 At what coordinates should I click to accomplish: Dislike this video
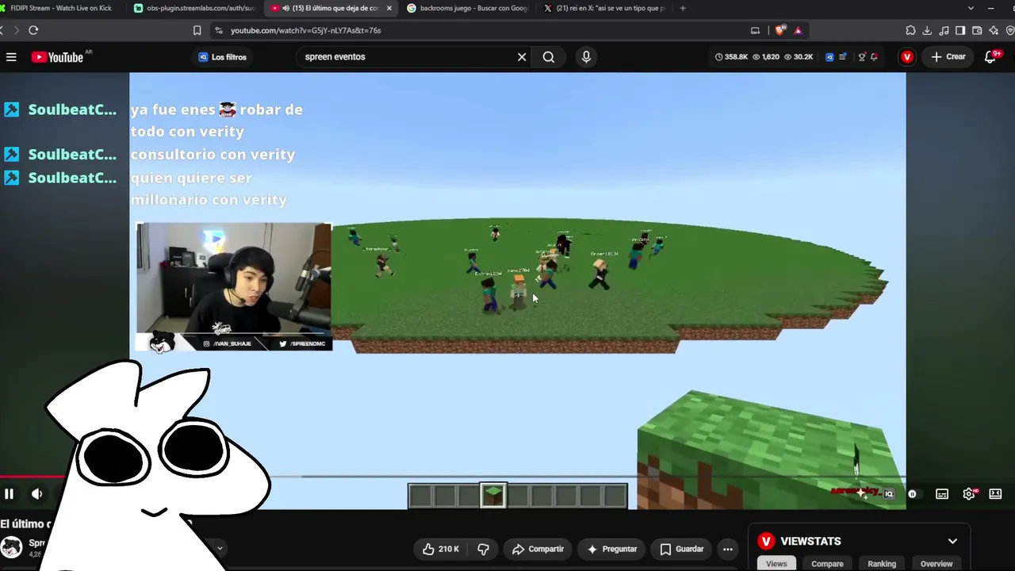click(x=483, y=549)
